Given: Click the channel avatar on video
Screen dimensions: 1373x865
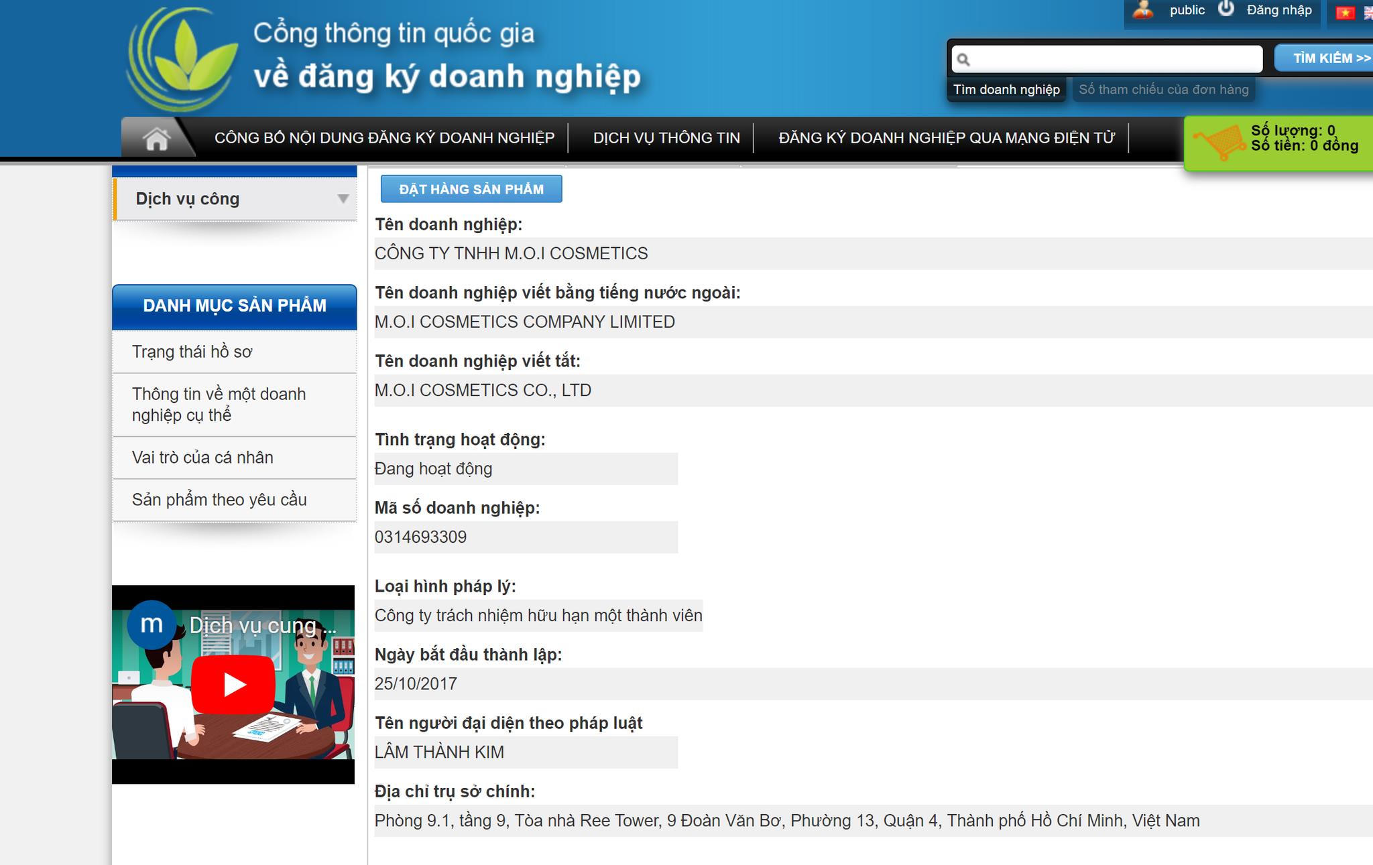Looking at the screenshot, I should [x=152, y=624].
